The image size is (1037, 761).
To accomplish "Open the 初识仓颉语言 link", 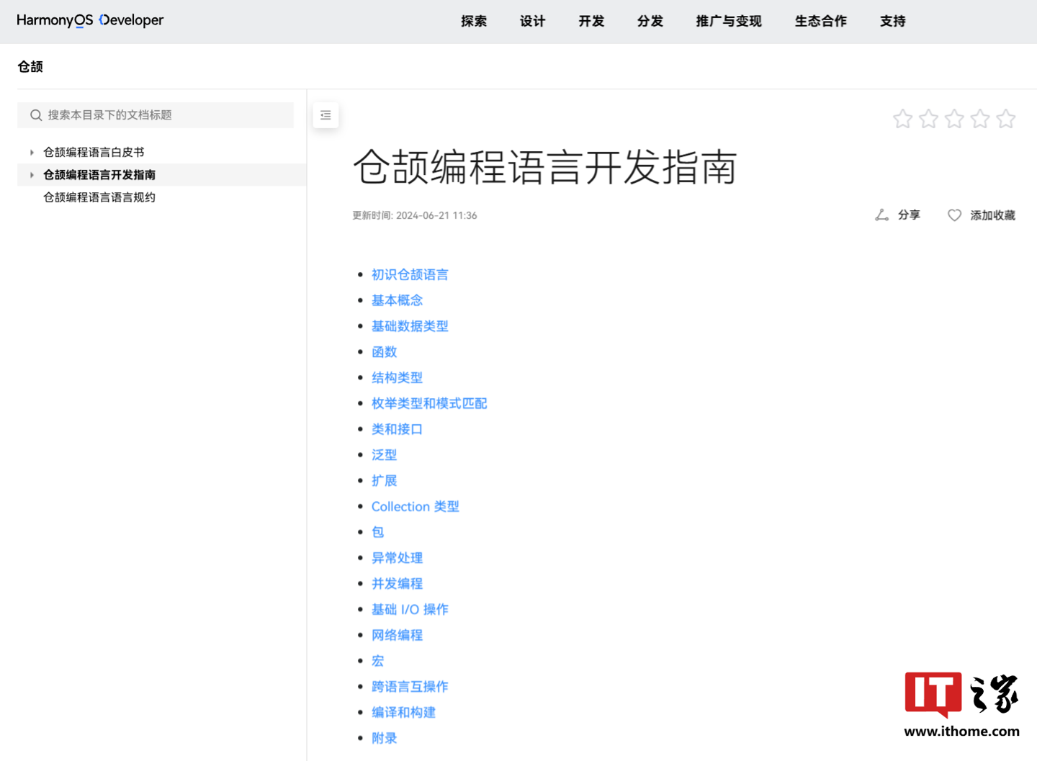I will 410,274.
